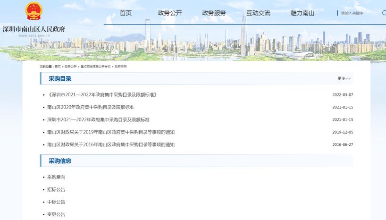The width and height of the screenshot is (386, 220).
Task: Open the 互动交流 navigation menu
Action: click(x=258, y=13)
